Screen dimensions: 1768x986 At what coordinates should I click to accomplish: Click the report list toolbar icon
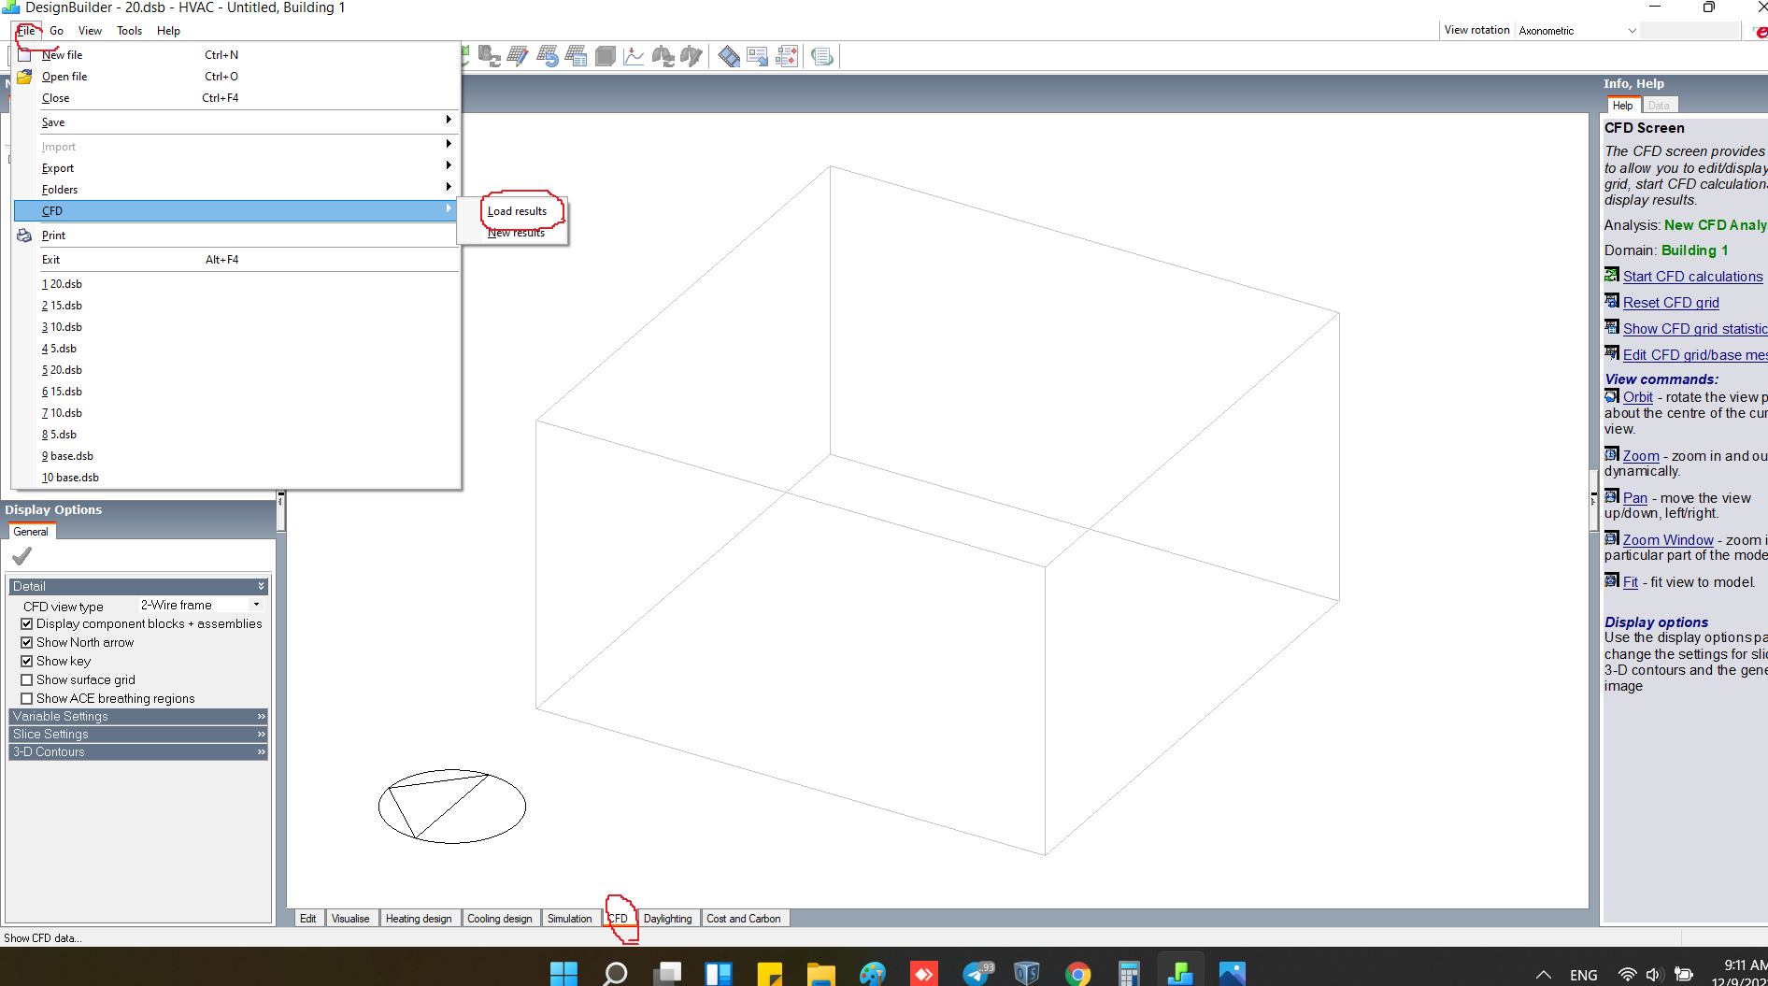(821, 56)
